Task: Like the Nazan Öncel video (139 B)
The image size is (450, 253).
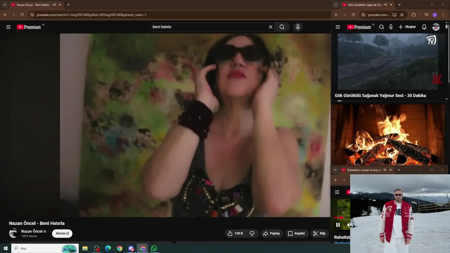Action: [x=235, y=233]
